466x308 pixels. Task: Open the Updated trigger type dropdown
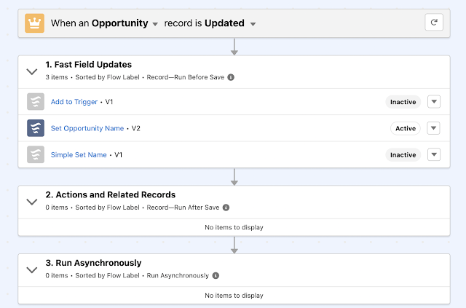click(253, 24)
